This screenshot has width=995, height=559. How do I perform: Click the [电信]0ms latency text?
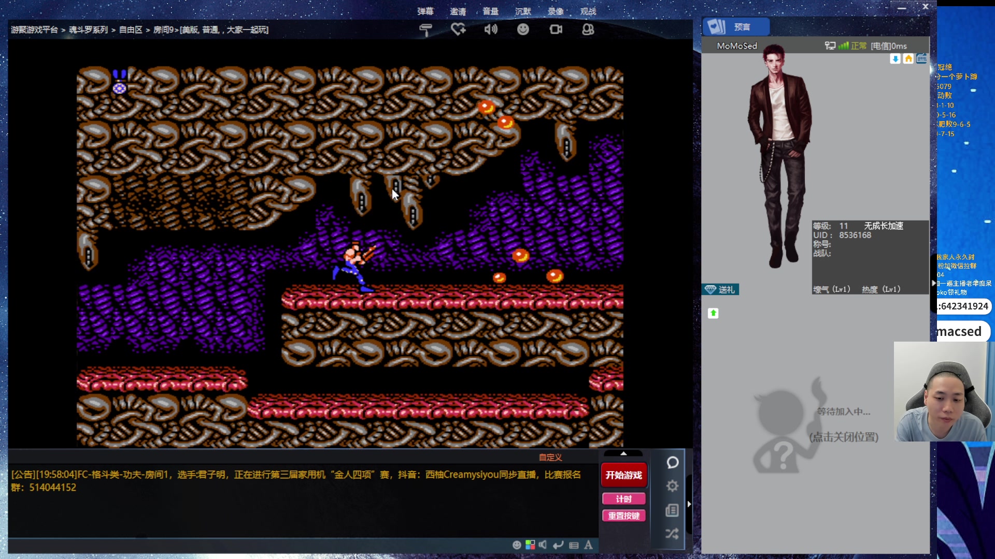(889, 46)
